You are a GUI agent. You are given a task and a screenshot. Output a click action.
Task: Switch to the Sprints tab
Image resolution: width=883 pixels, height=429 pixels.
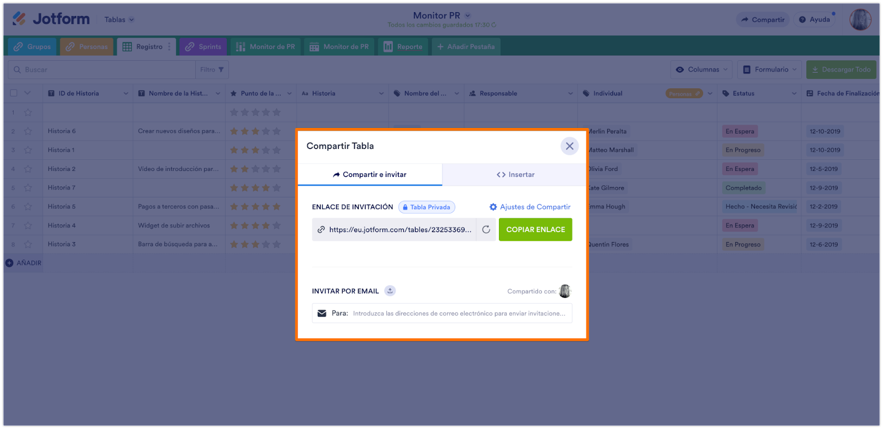pos(203,47)
